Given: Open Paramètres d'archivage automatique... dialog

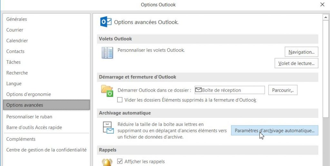Looking at the screenshot, I should [x=275, y=131].
